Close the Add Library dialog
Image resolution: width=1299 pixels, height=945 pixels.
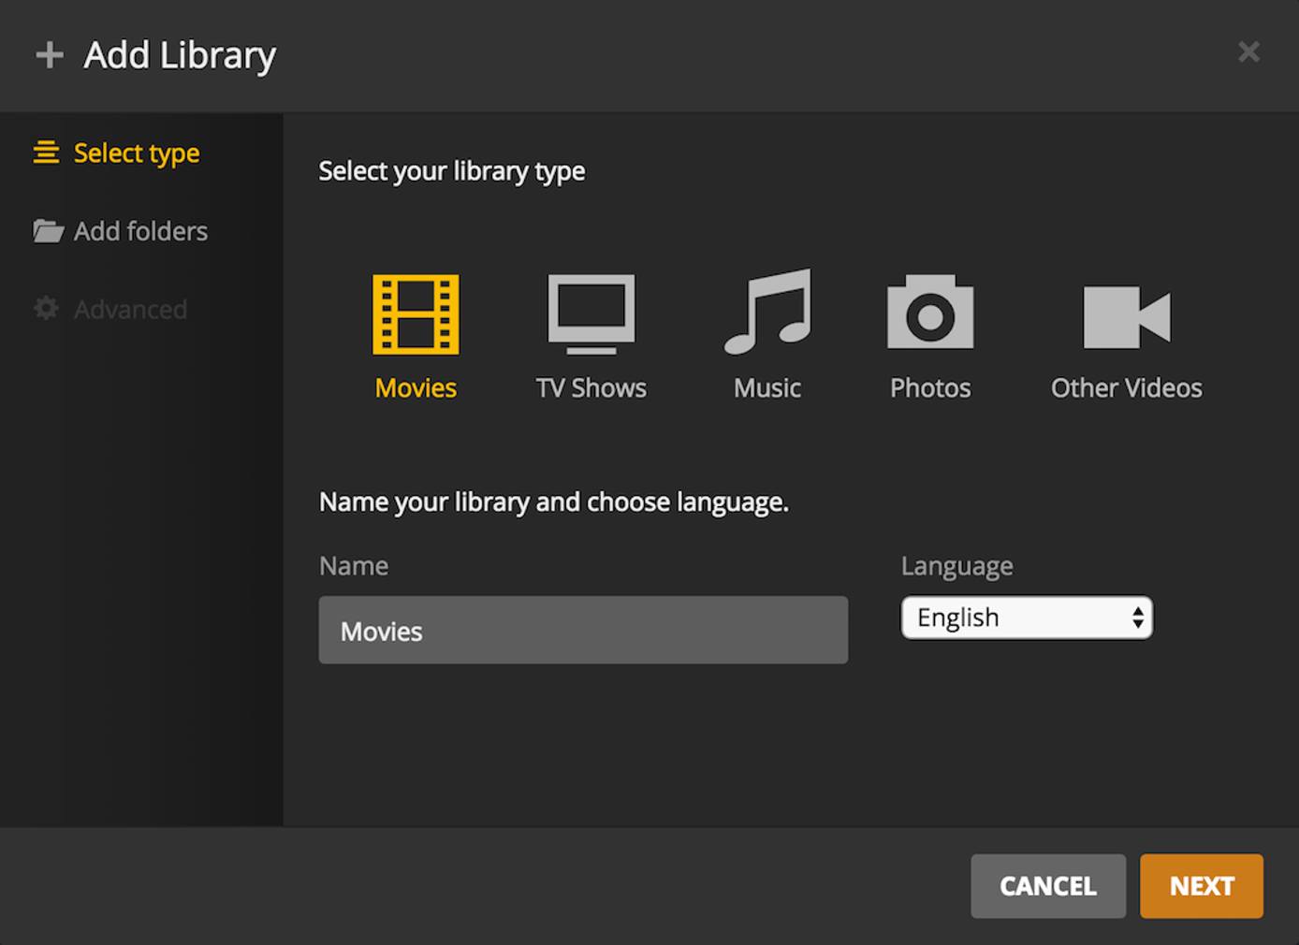pyautogui.click(x=1248, y=51)
